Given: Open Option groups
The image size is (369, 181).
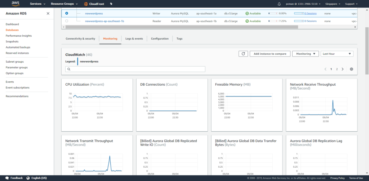Looking at the screenshot, I should pyautogui.click(x=14, y=73).
